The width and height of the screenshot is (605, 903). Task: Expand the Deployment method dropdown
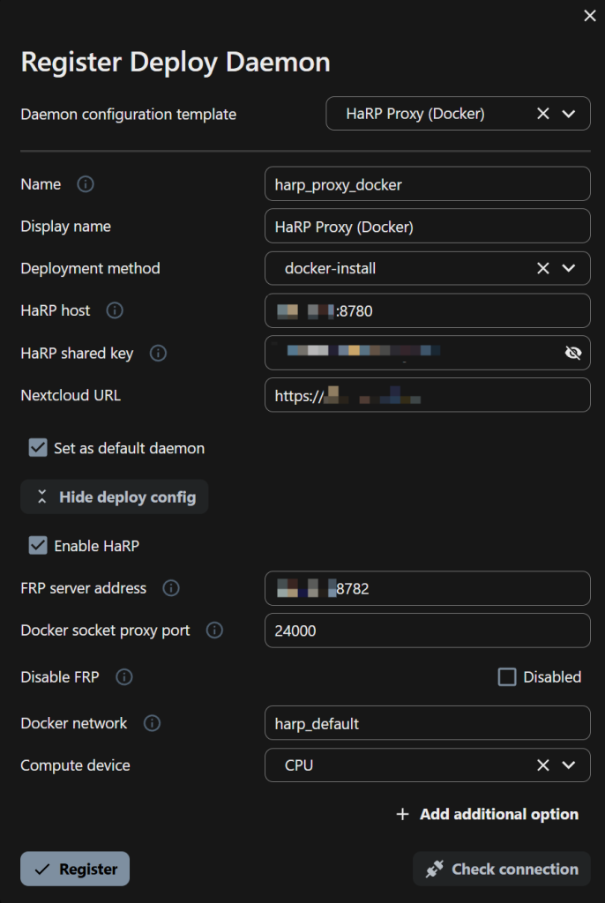tap(569, 268)
